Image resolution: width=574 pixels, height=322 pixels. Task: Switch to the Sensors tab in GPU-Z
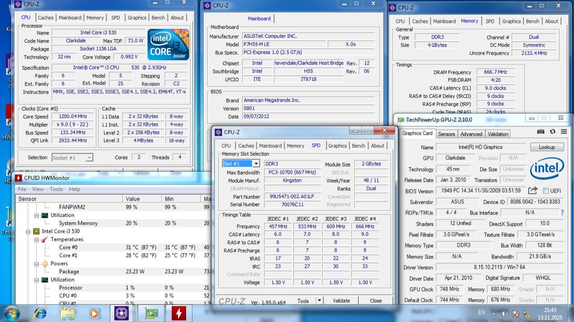[x=447, y=134]
